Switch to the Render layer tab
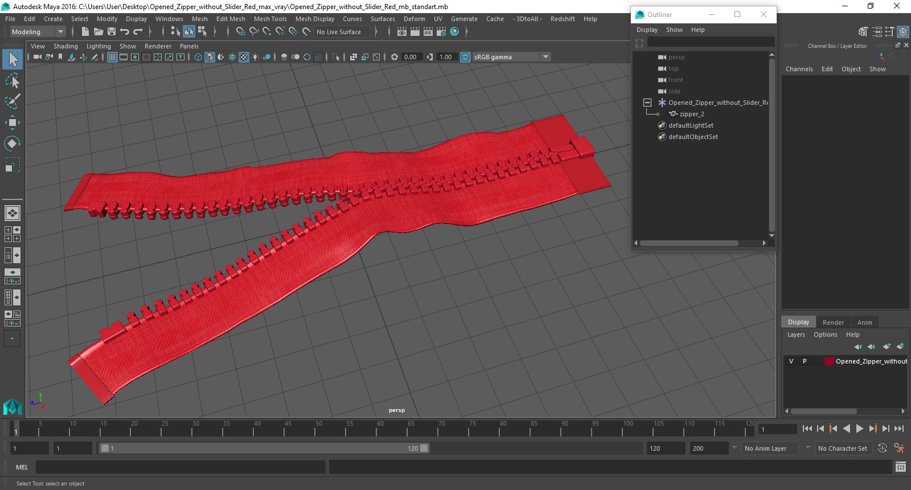The height and width of the screenshot is (490, 911). (833, 322)
